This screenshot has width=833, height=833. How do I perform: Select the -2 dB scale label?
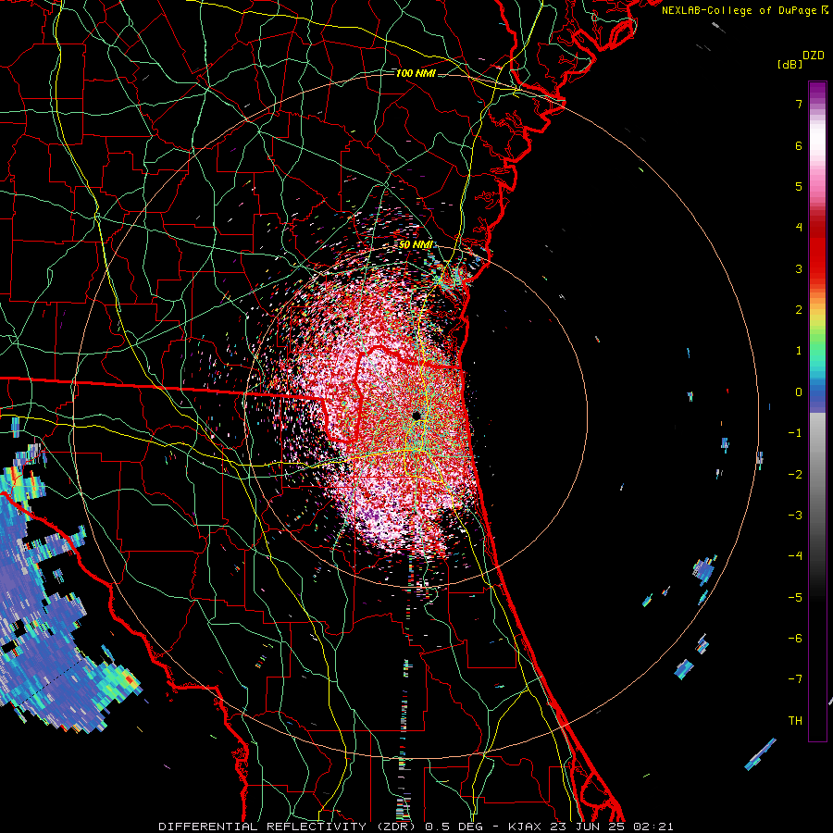(795, 475)
